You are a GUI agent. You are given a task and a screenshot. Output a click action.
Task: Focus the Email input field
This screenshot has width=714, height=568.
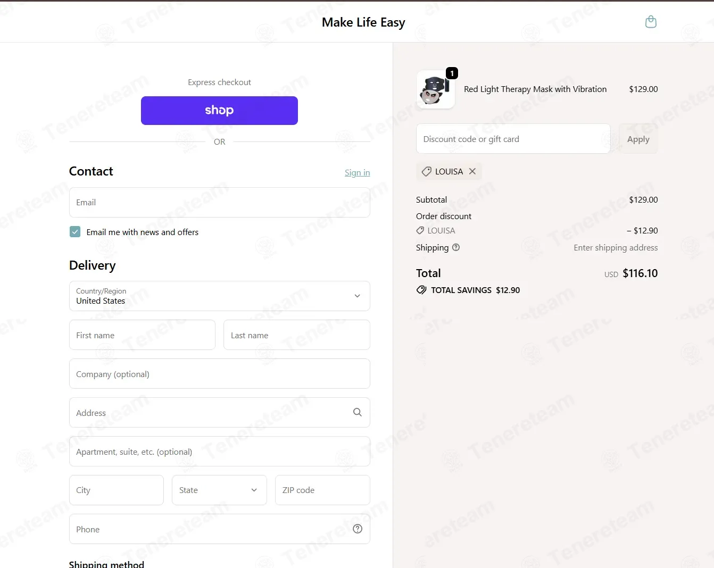click(219, 203)
